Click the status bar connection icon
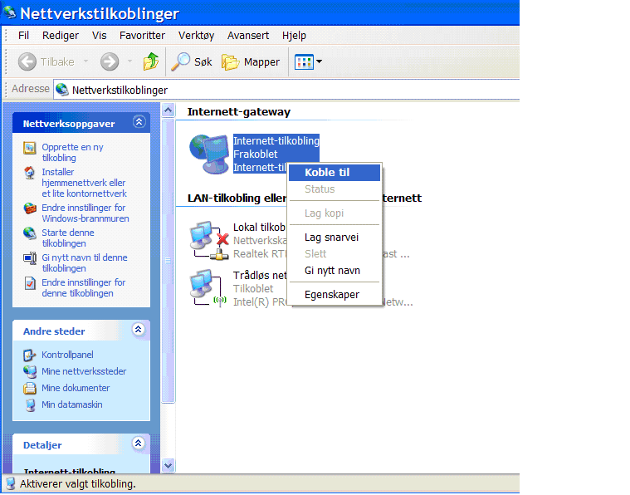Image resolution: width=630 pixels, height=495 pixels. click(x=11, y=483)
